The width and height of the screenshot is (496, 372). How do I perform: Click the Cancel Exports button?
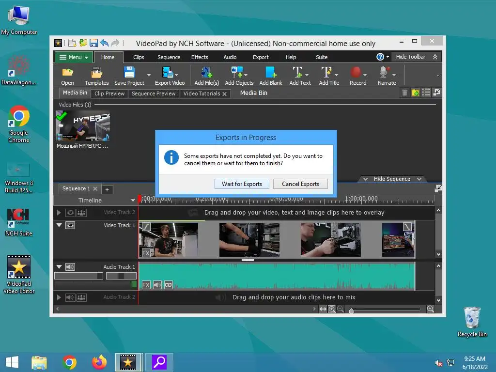pos(300,184)
